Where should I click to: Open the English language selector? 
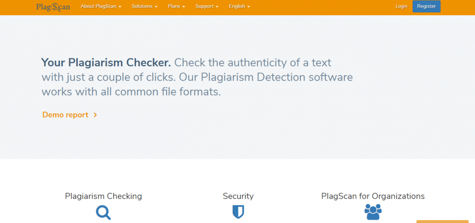(239, 7)
